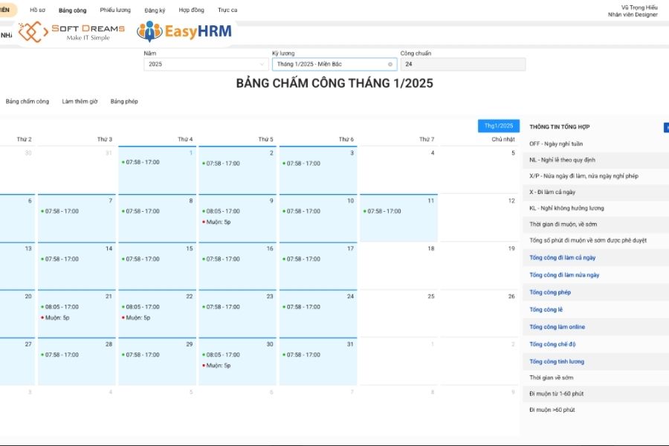
Task: Open the Năm 2025 dropdown
Action: (206, 65)
